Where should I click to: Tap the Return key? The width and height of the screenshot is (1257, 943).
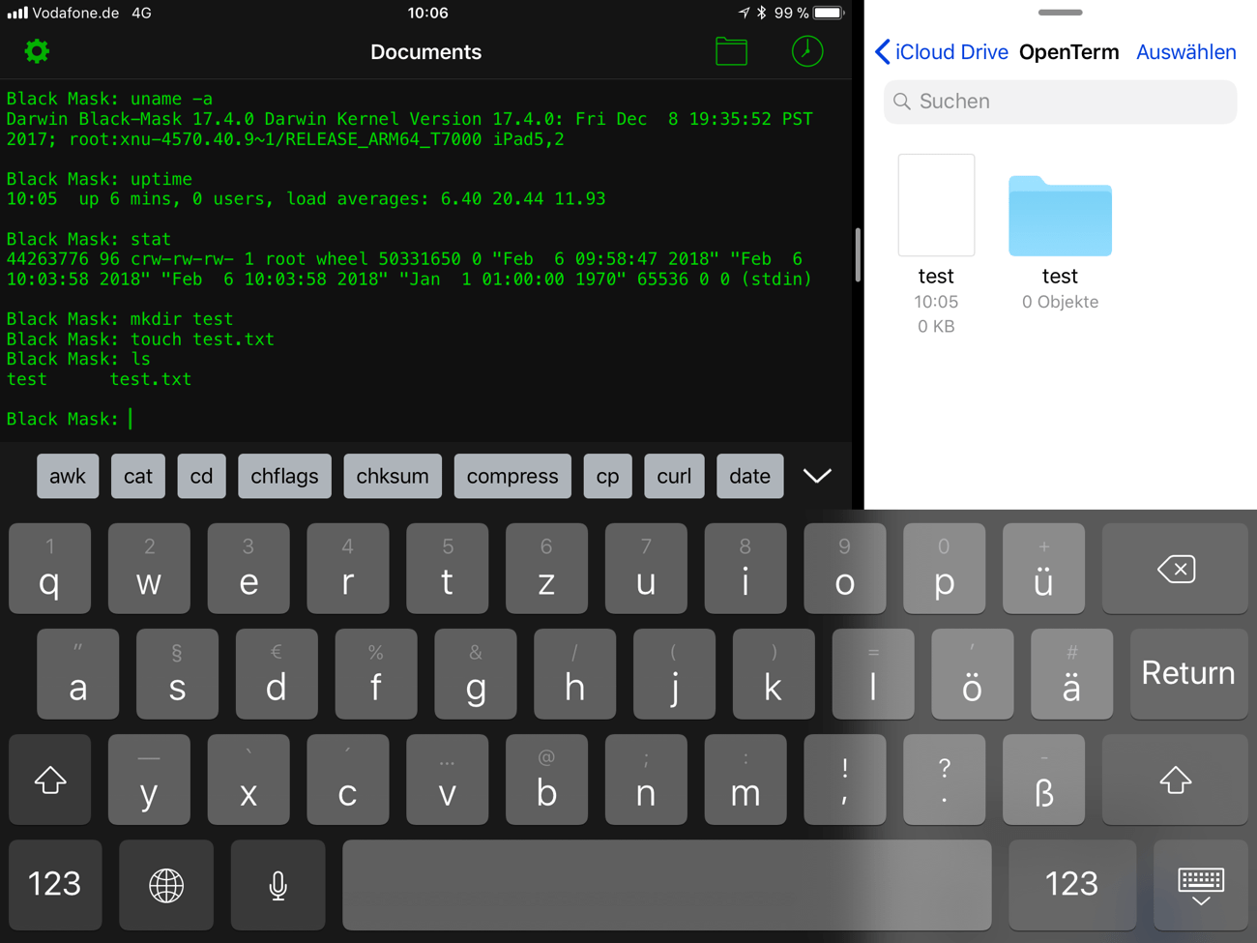pos(1188,673)
